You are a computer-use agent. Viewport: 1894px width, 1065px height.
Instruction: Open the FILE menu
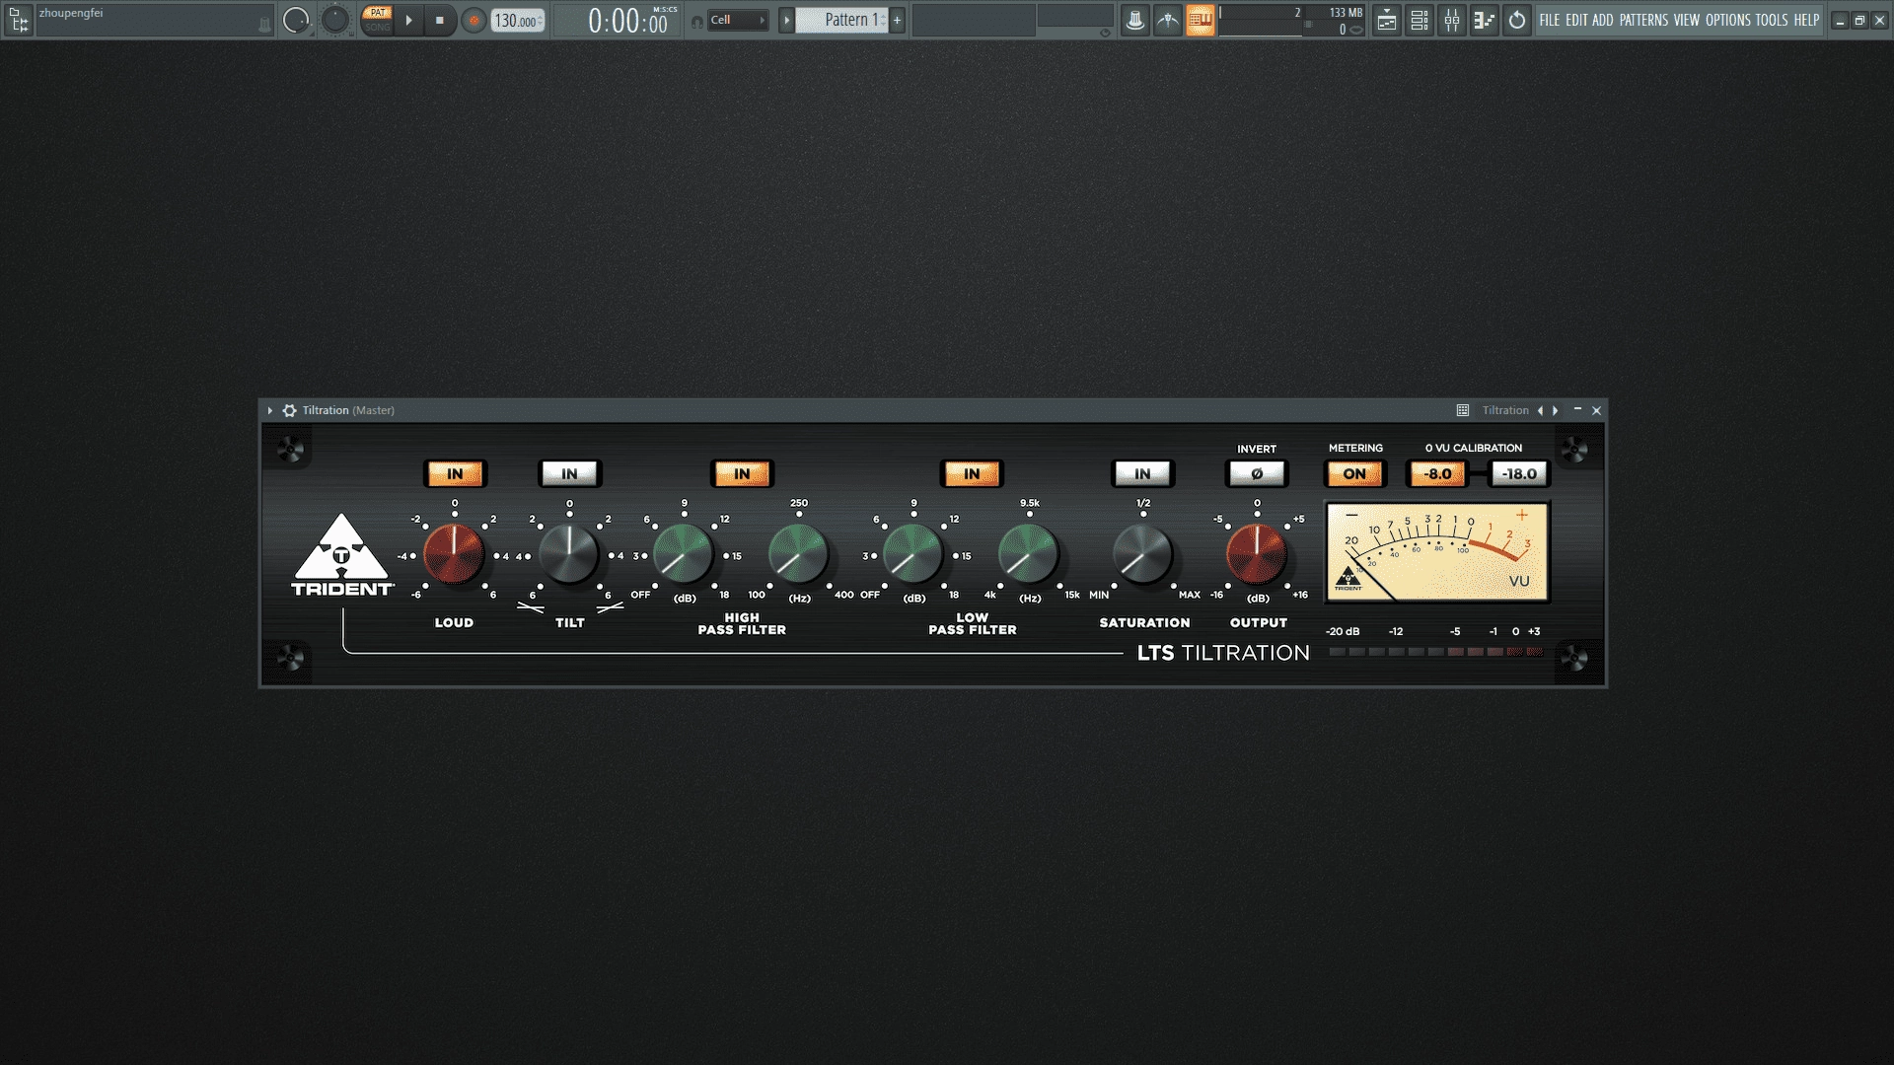point(1550,20)
